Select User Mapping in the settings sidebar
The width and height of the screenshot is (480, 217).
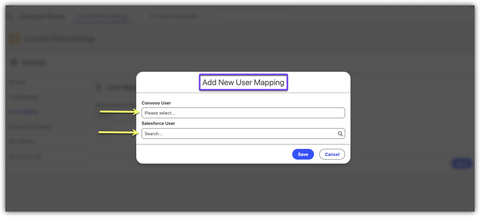(x=24, y=112)
